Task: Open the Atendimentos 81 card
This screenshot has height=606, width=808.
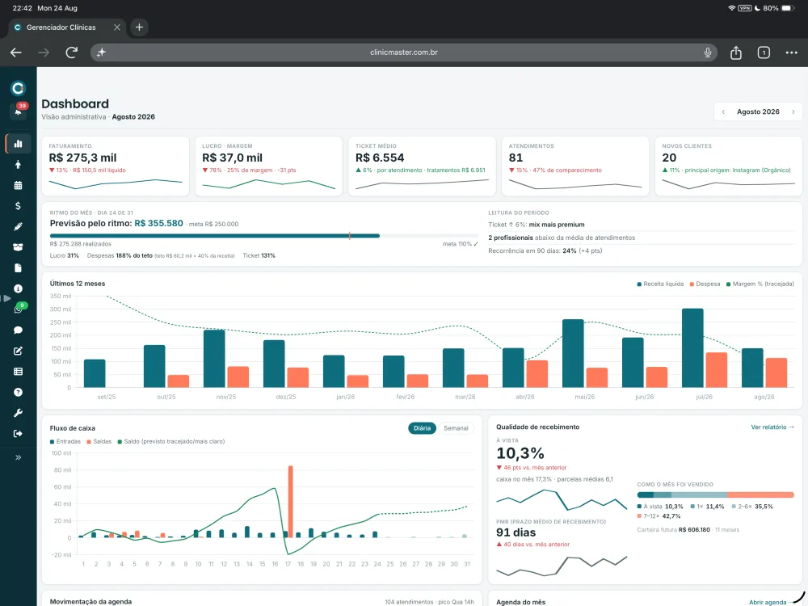Action: click(575, 166)
